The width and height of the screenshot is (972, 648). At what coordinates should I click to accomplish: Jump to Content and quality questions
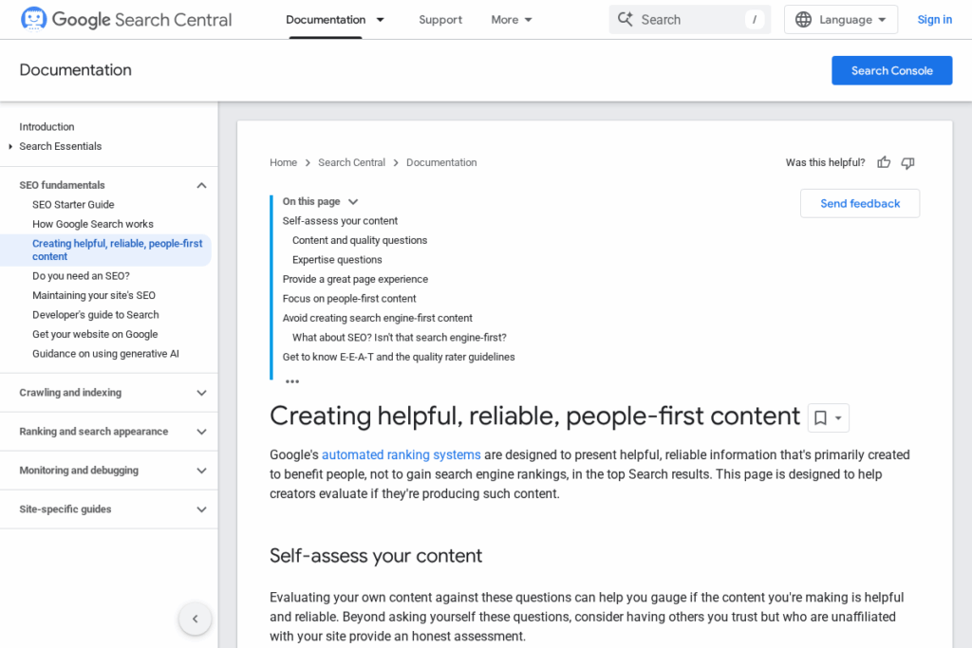pyautogui.click(x=360, y=240)
